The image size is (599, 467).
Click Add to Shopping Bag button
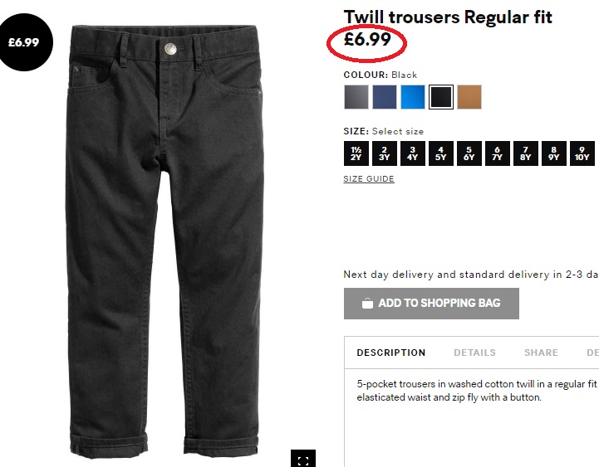click(x=431, y=304)
